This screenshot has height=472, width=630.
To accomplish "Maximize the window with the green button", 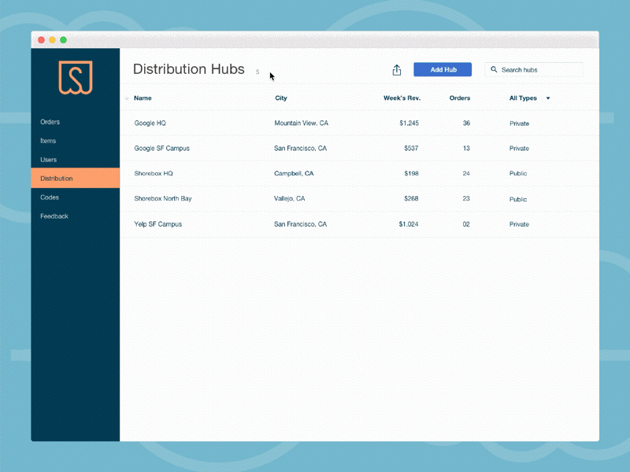I will pos(64,40).
